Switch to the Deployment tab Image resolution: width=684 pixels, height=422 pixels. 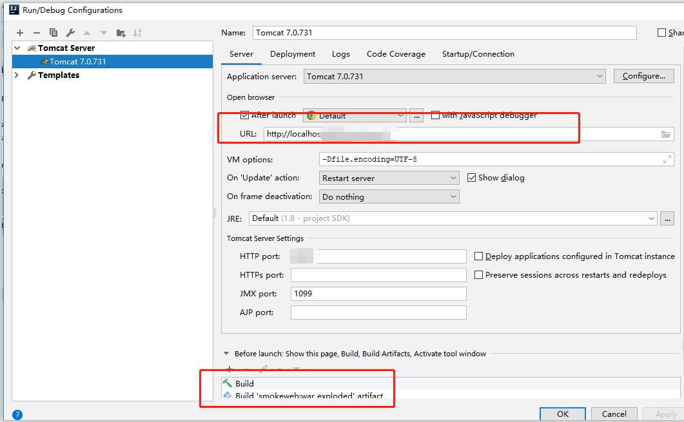[x=293, y=54]
